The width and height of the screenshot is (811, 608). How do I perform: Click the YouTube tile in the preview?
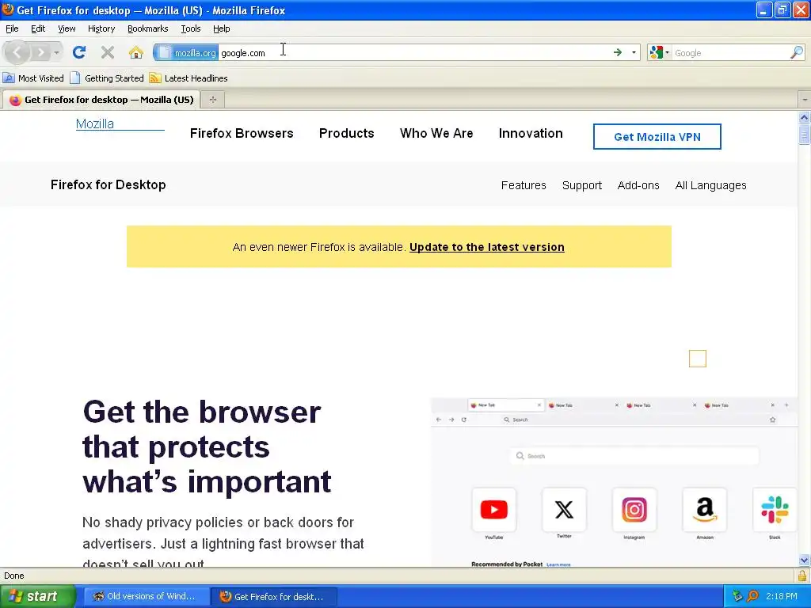494,510
